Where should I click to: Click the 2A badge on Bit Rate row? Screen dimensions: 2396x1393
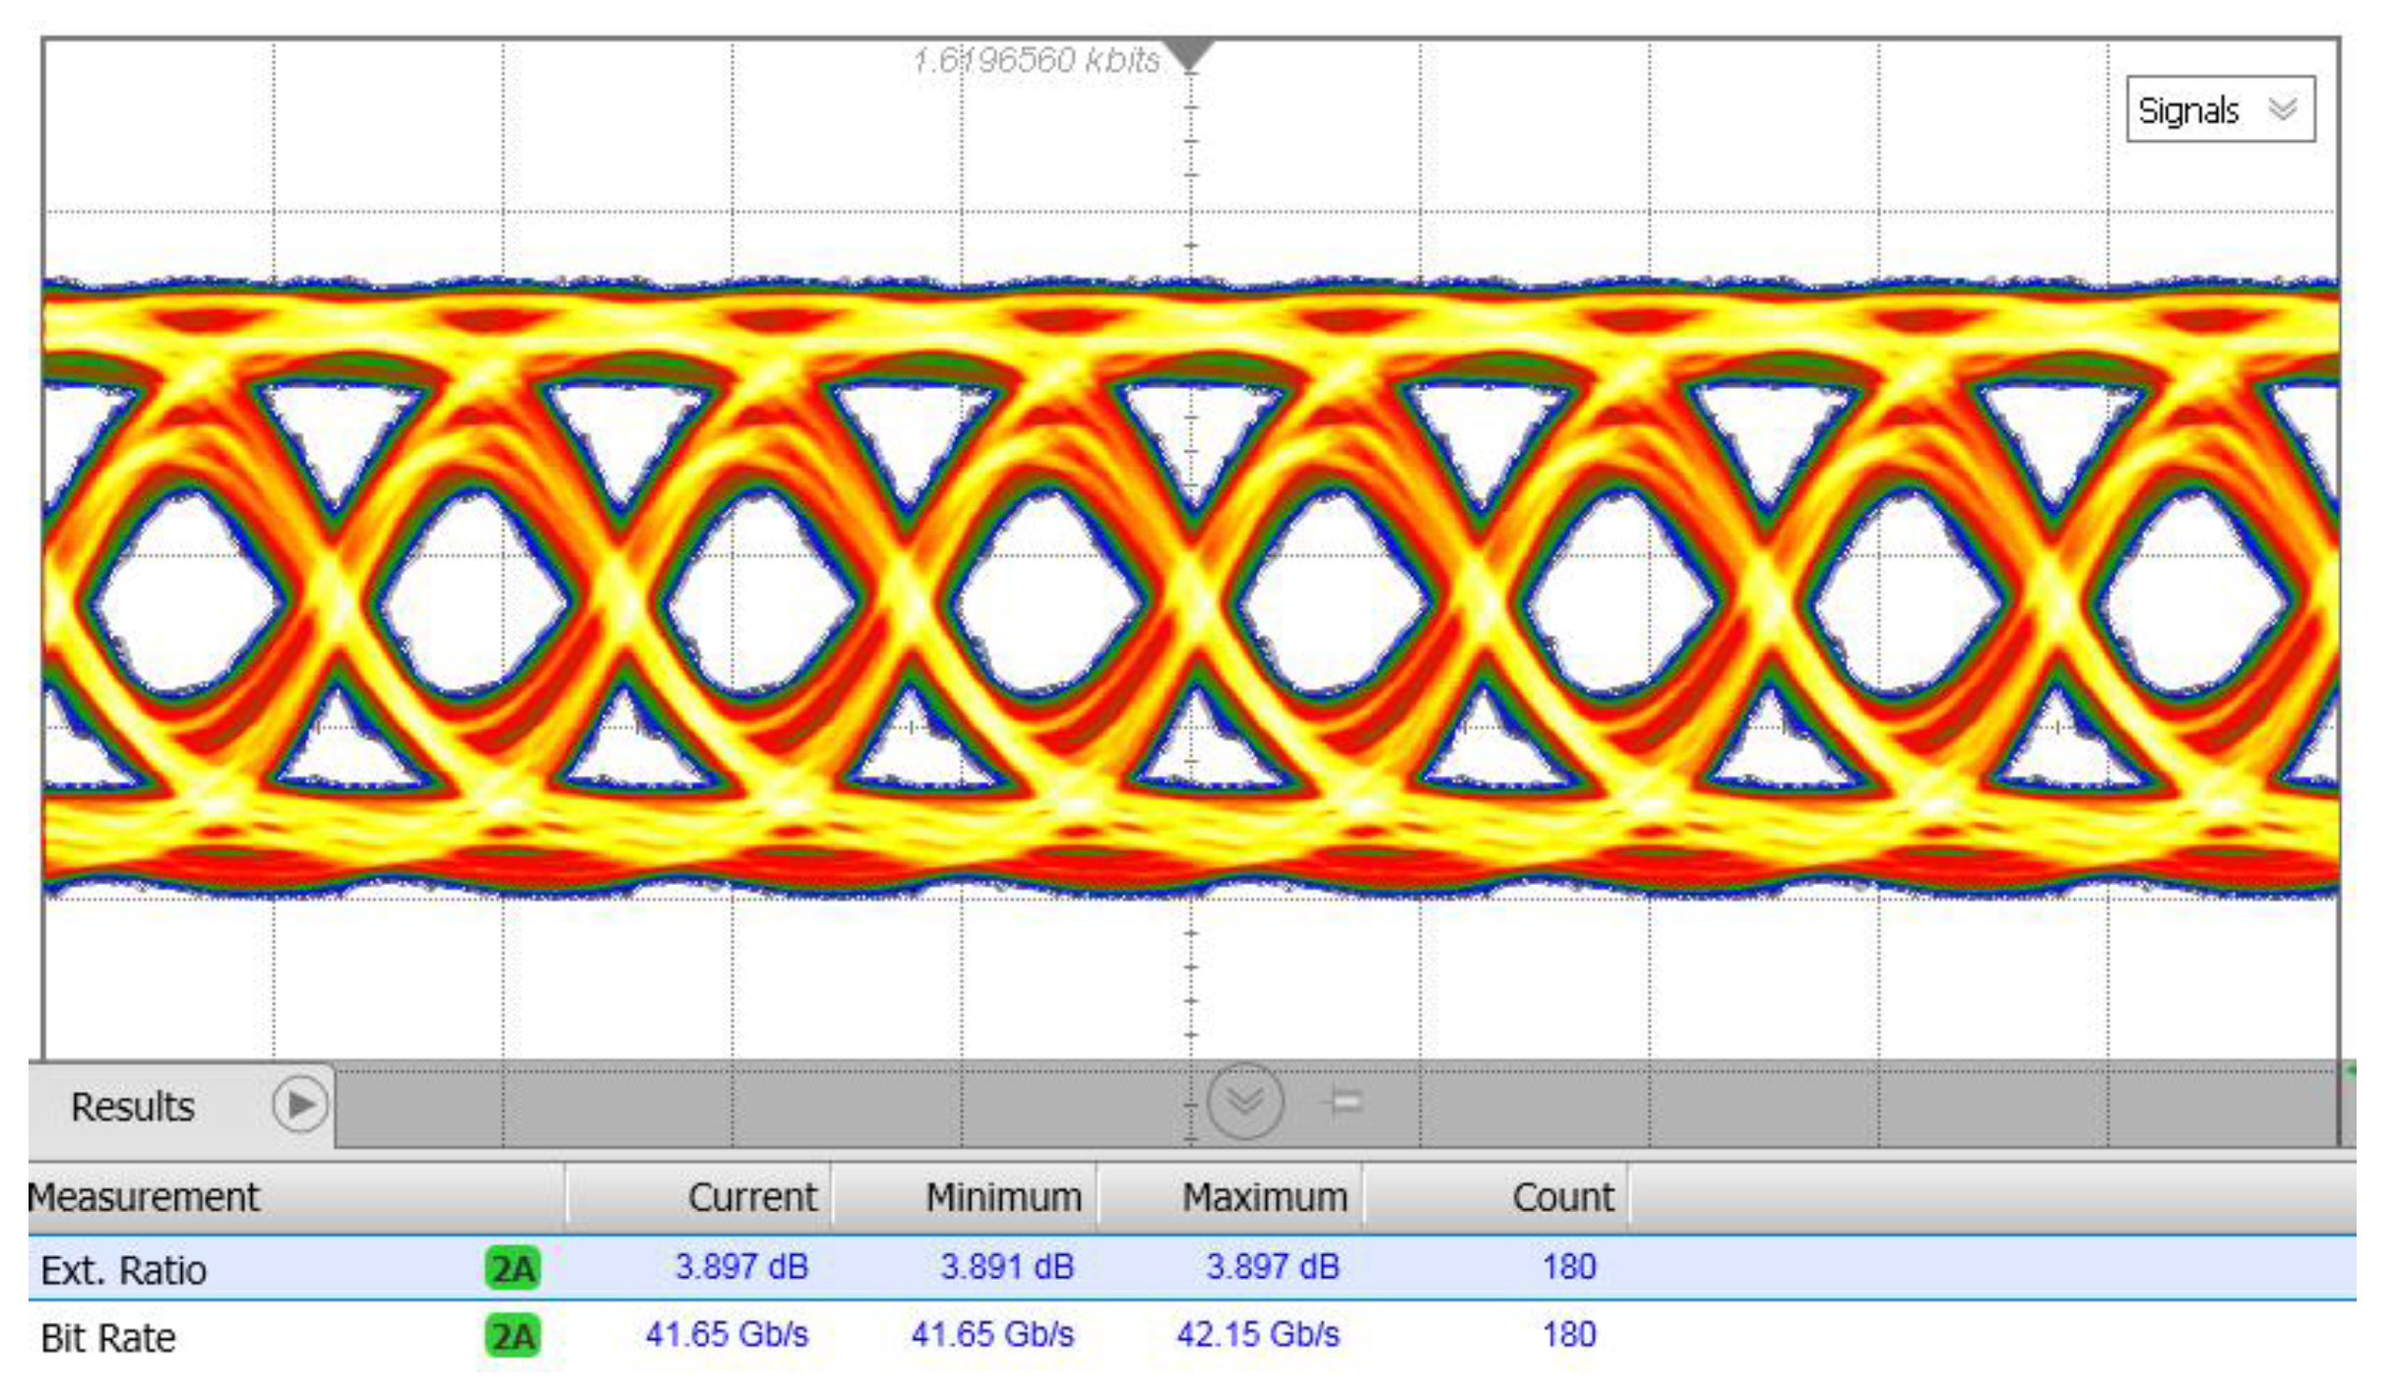tap(512, 1336)
